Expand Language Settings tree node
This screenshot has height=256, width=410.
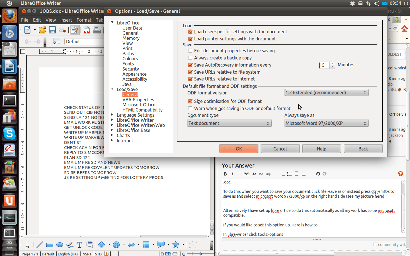click(x=112, y=115)
